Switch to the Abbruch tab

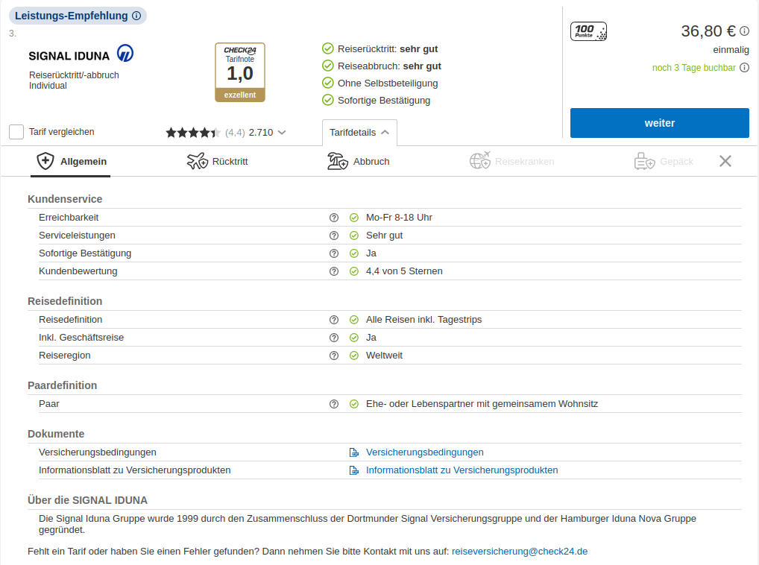tap(359, 162)
